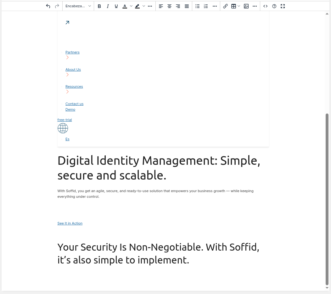
Task: Apply the current text color
Action: [x=125, y=6]
